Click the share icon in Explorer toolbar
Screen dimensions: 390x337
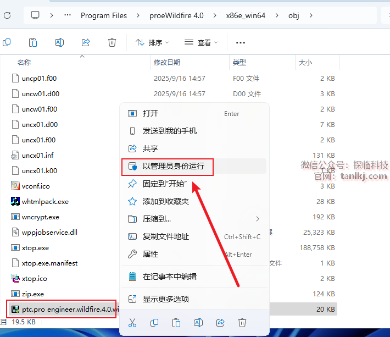click(x=86, y=42)
